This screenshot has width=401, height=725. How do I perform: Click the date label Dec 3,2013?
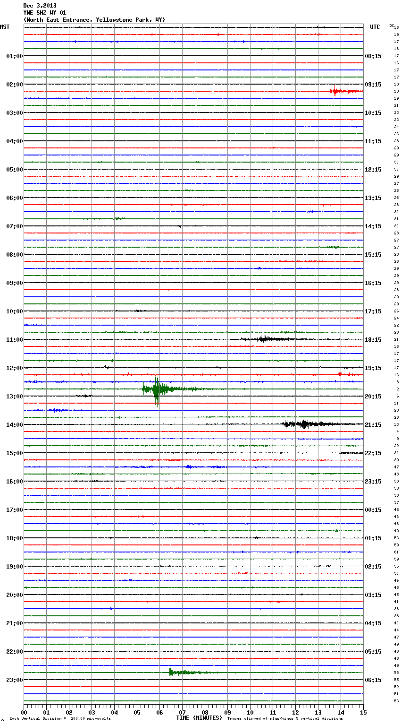coord(40,6)
